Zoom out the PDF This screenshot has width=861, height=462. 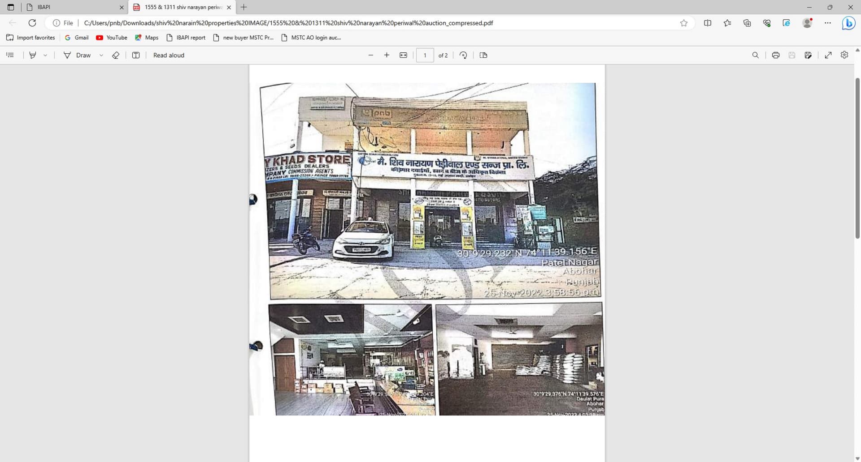click(x=371, y=55)
